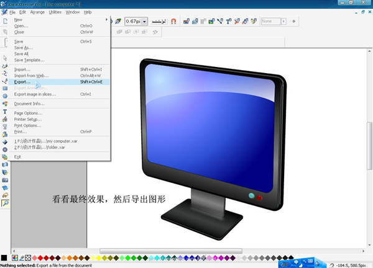Open the Layer gallery icon

point(195,21)
